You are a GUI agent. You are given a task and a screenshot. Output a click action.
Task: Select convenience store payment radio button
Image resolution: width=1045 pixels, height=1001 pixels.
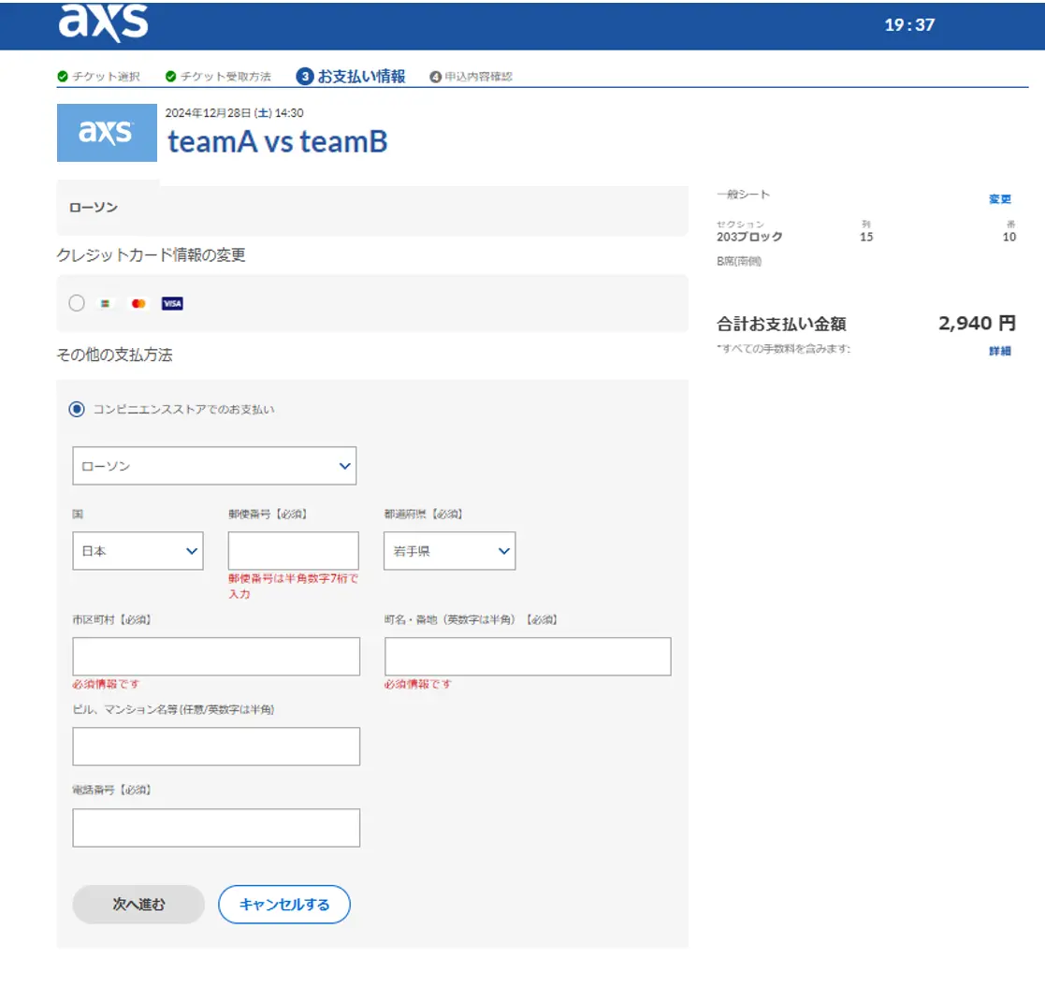(77, 409)
